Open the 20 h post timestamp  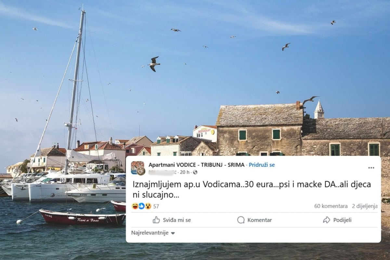click(185, 172)
